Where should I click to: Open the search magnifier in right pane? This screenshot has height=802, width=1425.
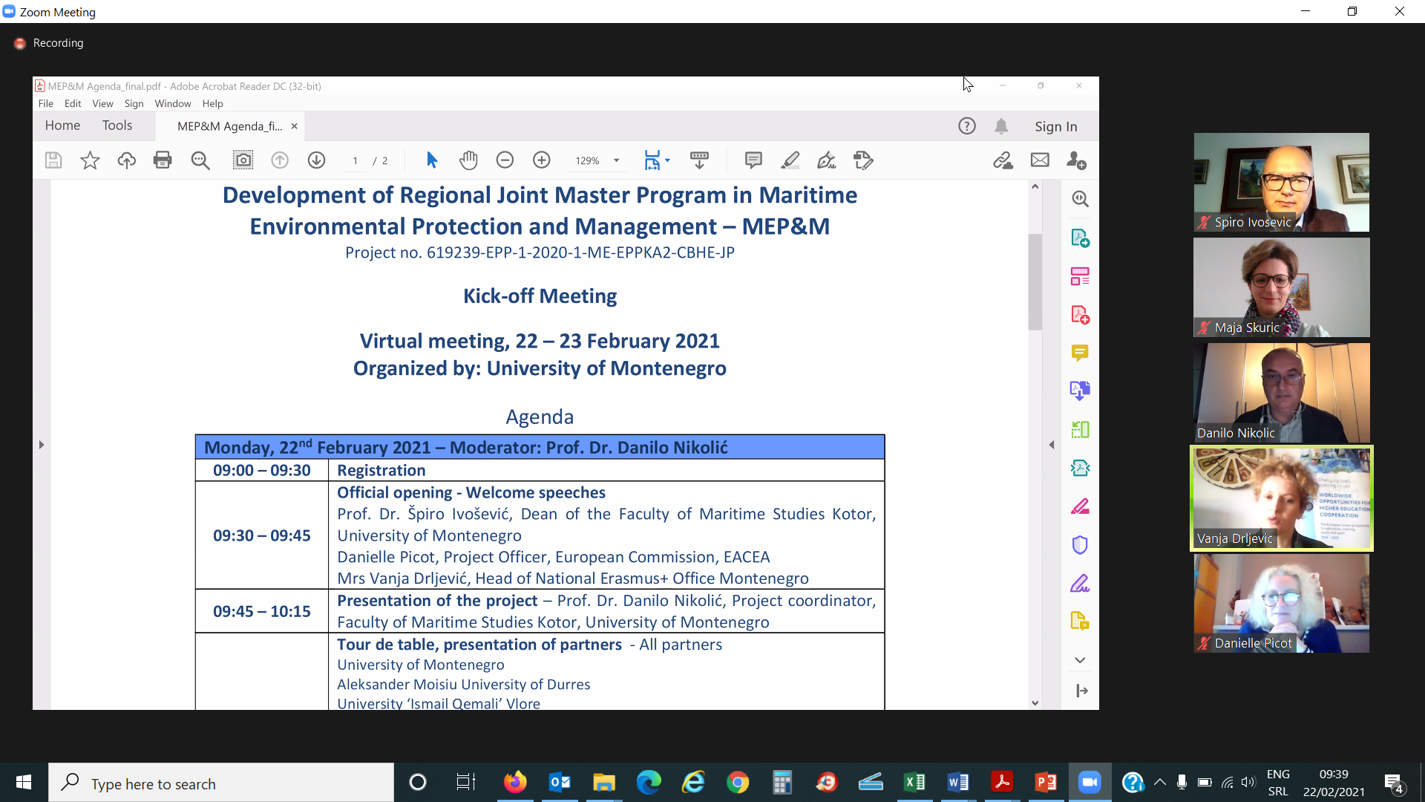click(x=1080, y=199)
